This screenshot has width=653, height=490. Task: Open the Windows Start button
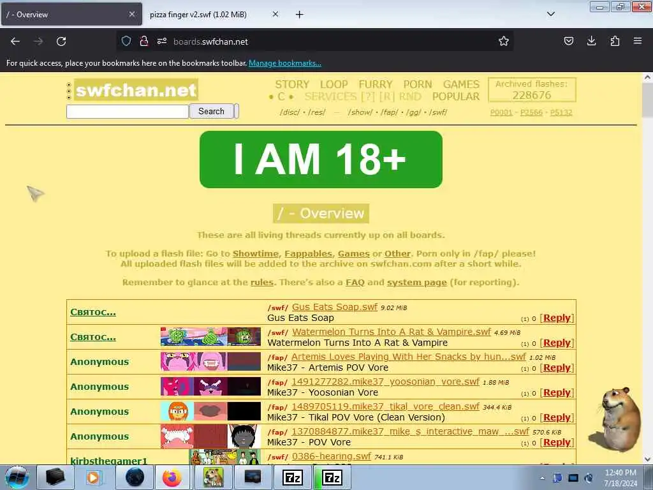(17, 477)
